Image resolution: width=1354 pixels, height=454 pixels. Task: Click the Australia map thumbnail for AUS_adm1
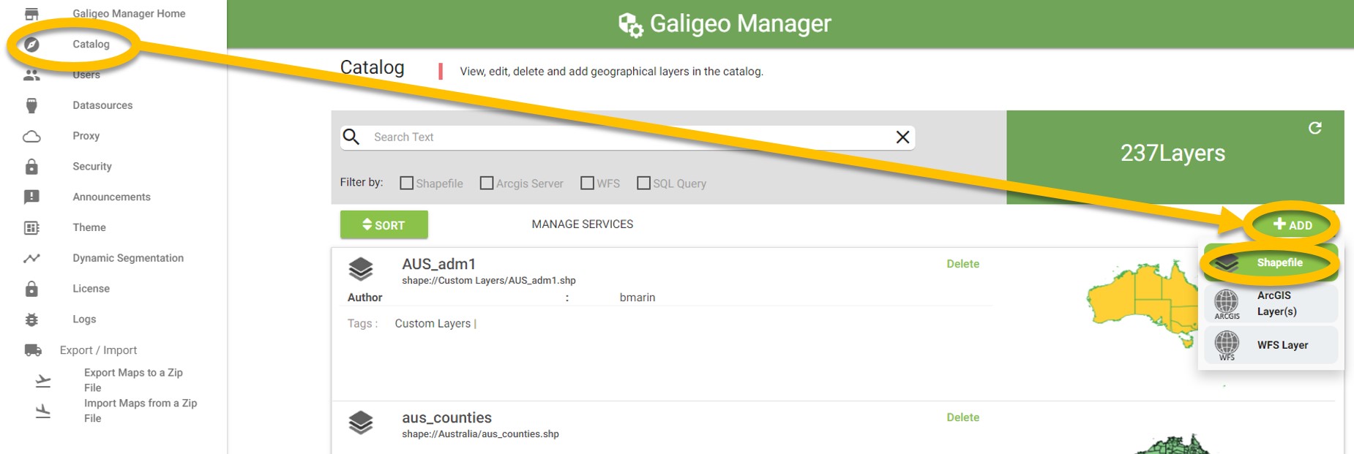point(1142,303)
